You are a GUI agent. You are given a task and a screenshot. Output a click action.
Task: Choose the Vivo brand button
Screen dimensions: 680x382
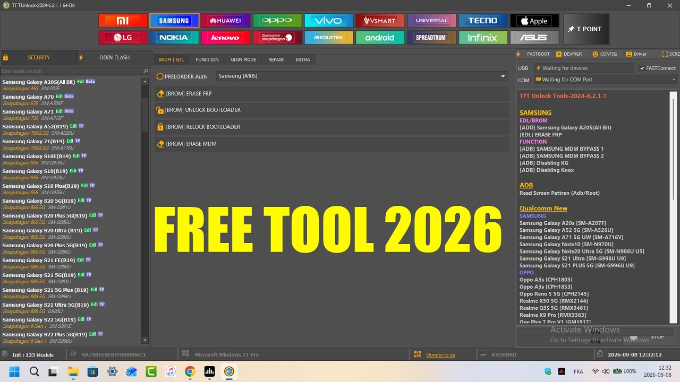click(x=328, y=21)
